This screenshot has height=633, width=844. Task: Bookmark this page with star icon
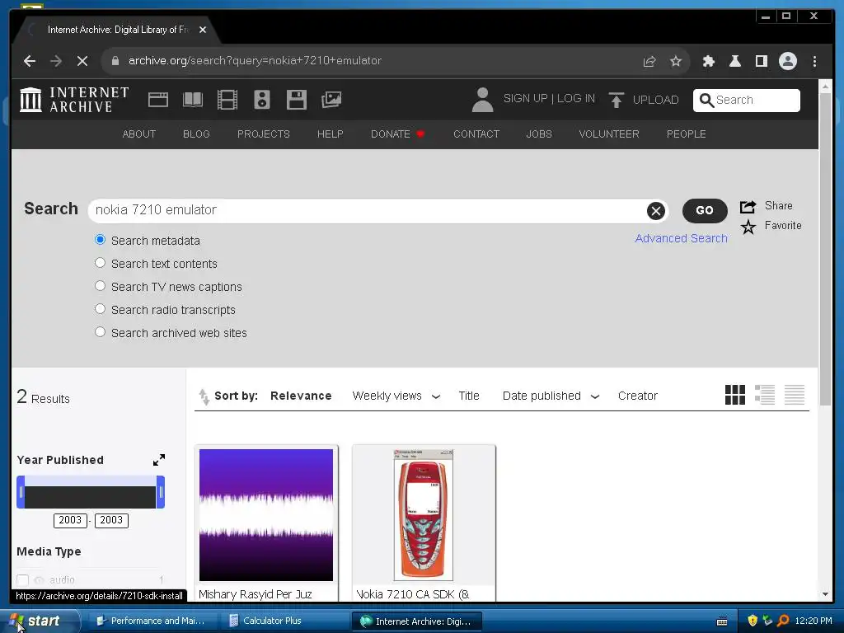(676, 61)
